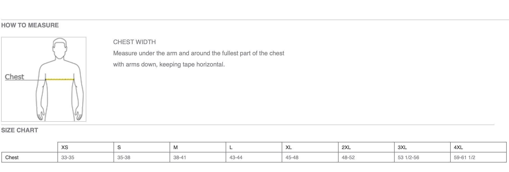Click the Chest row label in table
The height and width of the screenshot is (172, 509).
[12, 157]
